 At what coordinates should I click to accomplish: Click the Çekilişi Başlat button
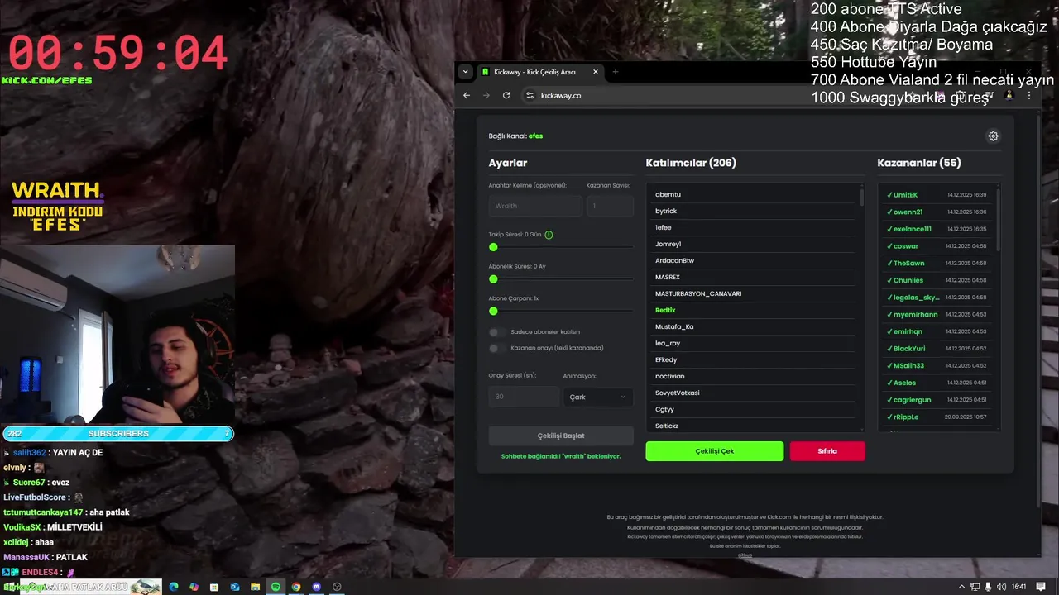(561, 436)
